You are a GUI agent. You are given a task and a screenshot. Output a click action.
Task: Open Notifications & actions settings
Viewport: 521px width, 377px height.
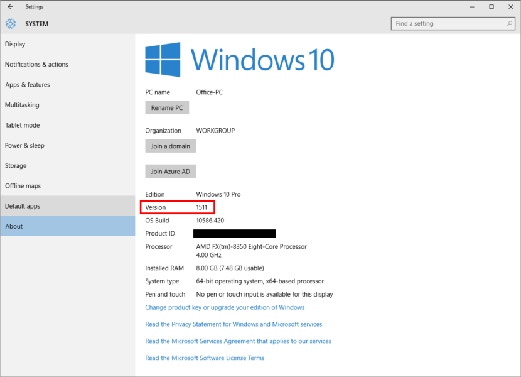click(36, 64)
